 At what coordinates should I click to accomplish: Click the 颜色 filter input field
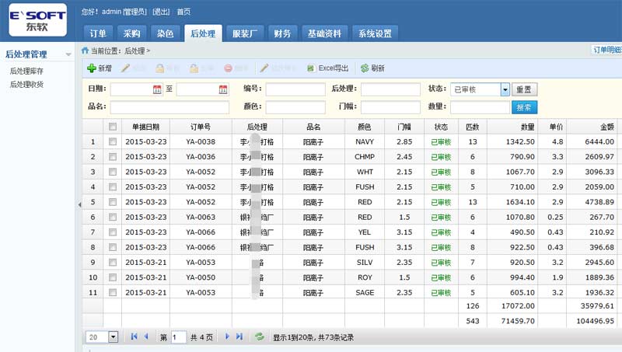[x=295, y=107]
